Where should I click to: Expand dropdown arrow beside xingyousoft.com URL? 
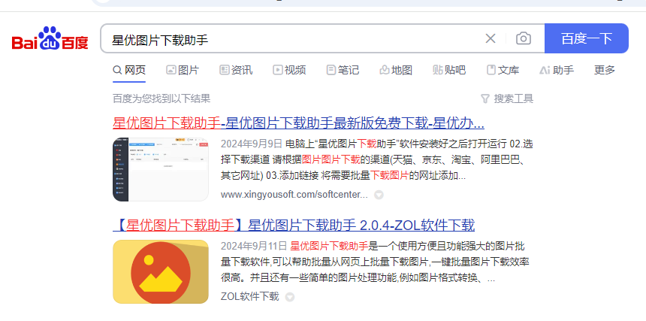point(379,195)
